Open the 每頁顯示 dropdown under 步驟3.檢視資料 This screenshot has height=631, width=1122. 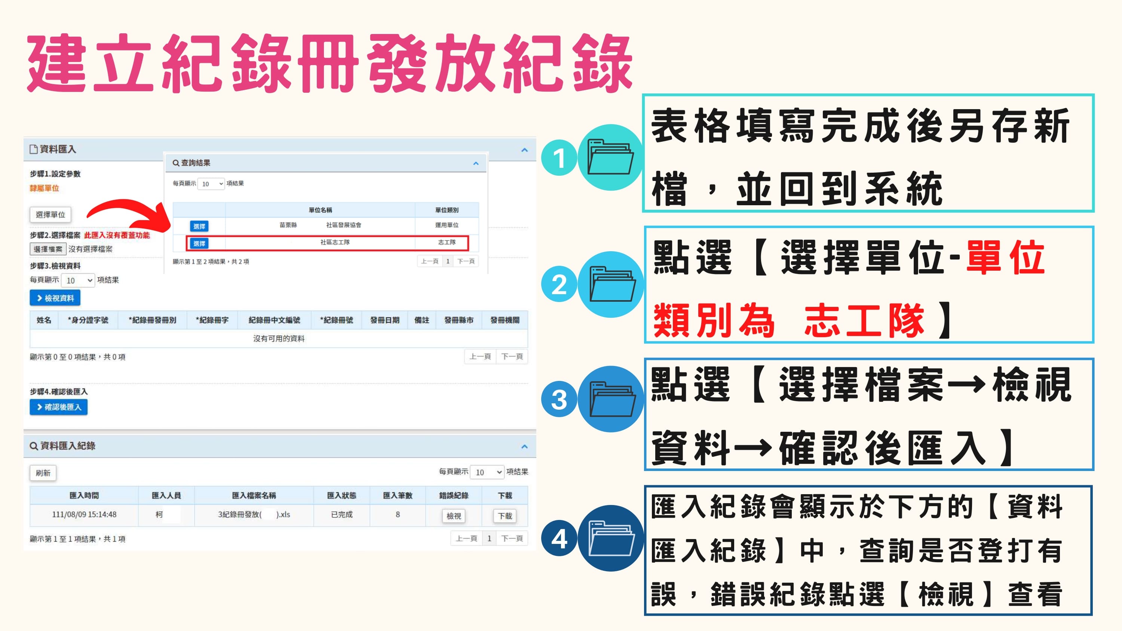(78, 280)
